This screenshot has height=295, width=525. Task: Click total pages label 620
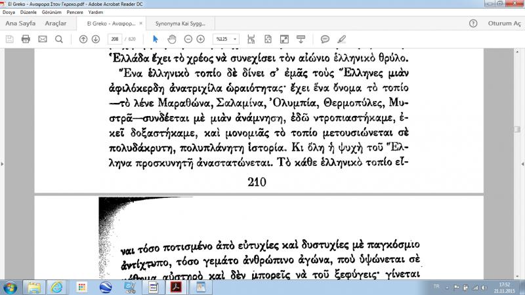pyautogui.click(x=132, y=39)
